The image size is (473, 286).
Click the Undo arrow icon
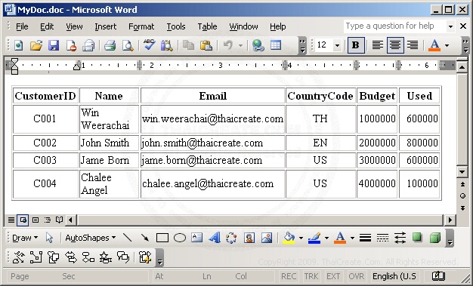click(228, 45)
